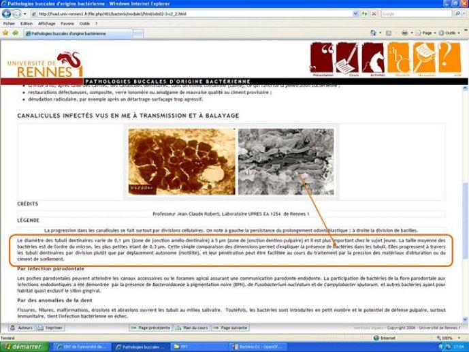
Task: Click into the Google search box
Action: [x=417, y=14]
